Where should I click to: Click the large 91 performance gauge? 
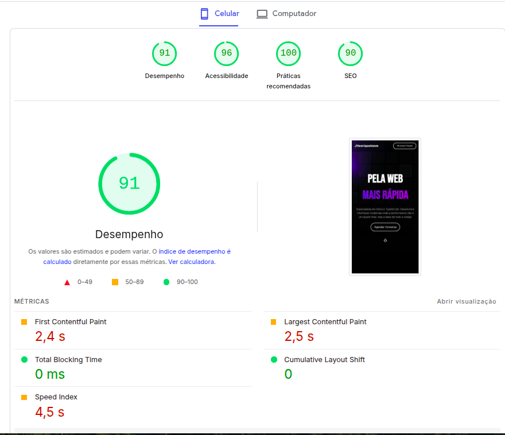pyautogui.click(x=129, y=184)
